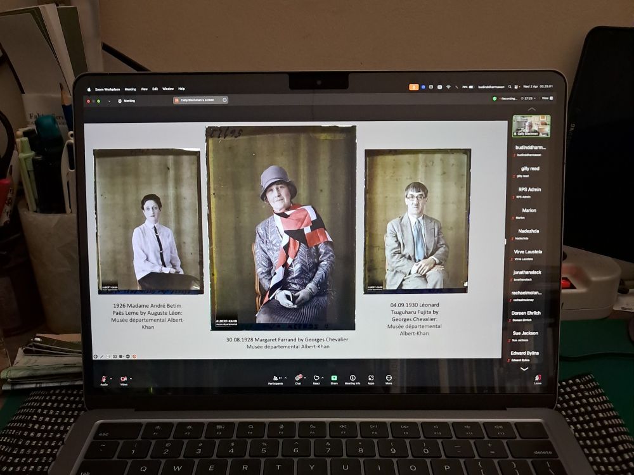Select the Meeting tab in Zoom toolbar

(126, 101)
